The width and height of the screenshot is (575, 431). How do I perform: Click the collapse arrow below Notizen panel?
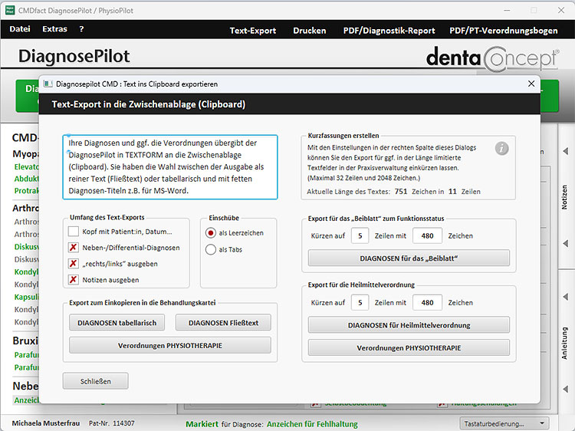566,243
